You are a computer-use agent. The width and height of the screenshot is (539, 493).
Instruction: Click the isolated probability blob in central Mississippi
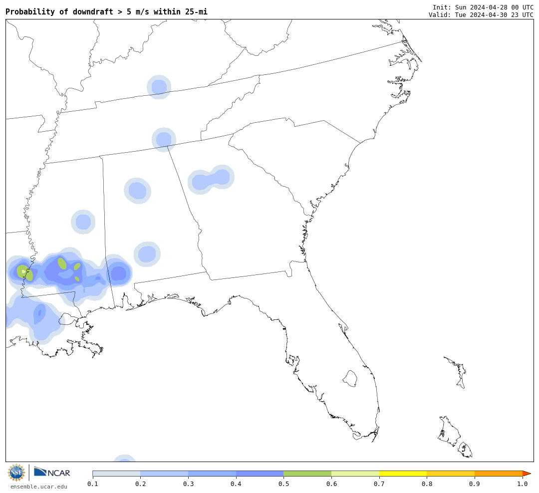coord(83,222)
